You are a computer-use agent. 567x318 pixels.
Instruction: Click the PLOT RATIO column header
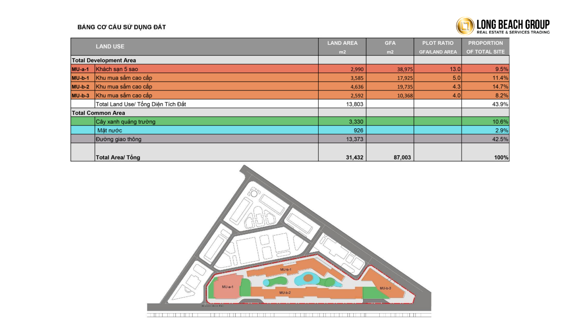coord(437,47)
